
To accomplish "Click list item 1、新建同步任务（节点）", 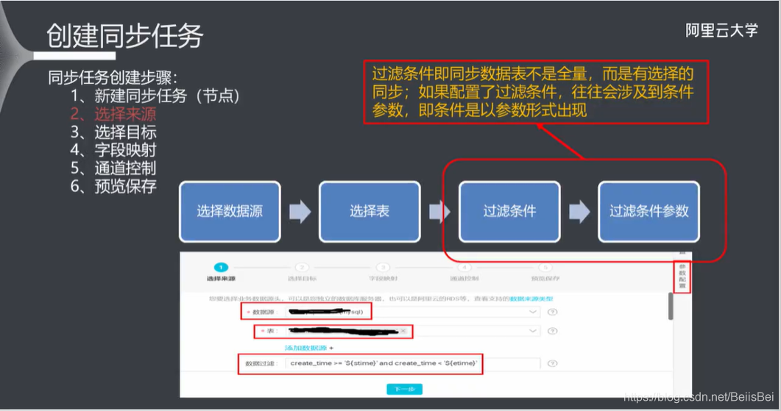I will pos(155,96).
